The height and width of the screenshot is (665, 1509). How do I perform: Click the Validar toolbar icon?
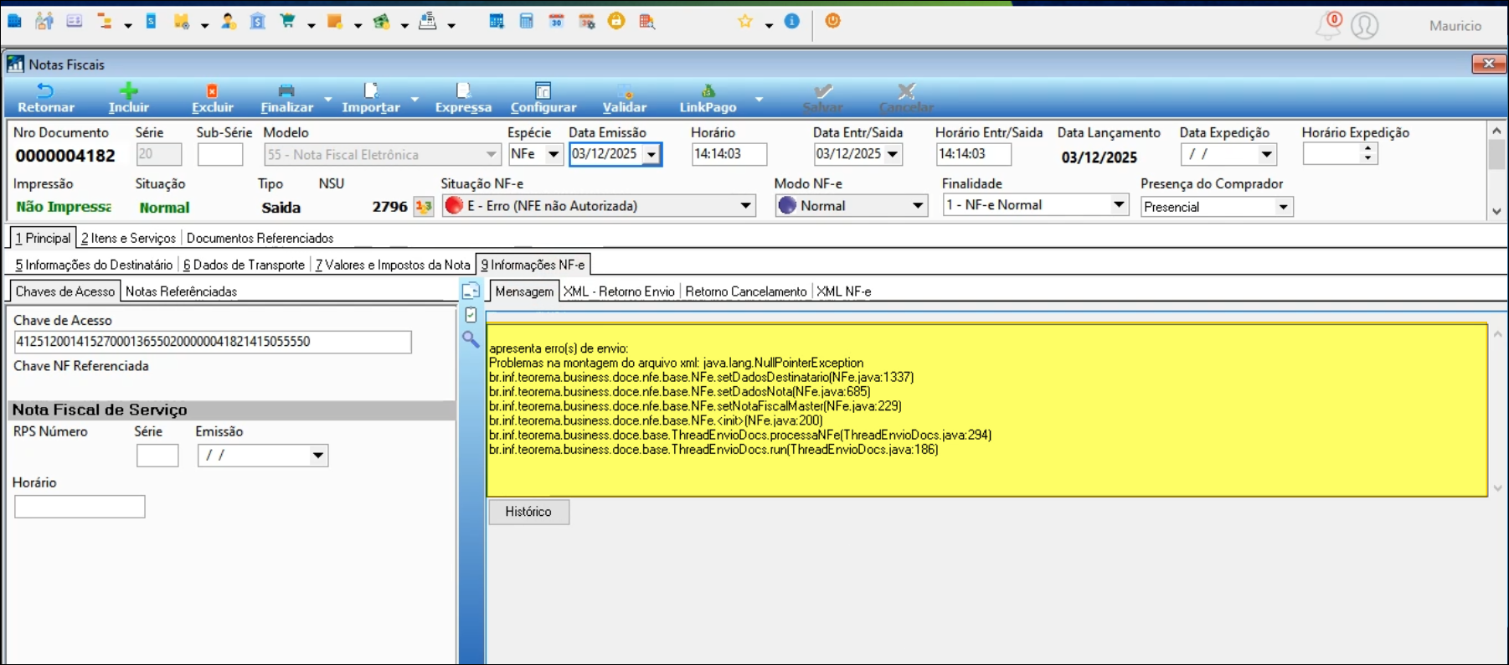click(x=625, y=91)
